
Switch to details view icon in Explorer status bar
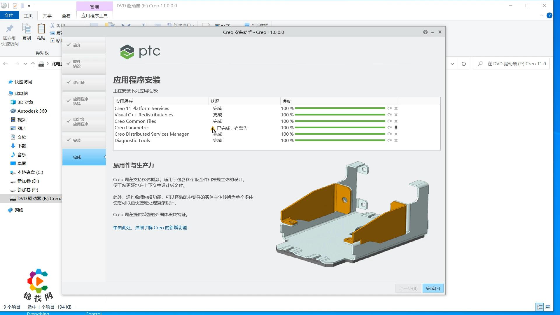[540, 307]
